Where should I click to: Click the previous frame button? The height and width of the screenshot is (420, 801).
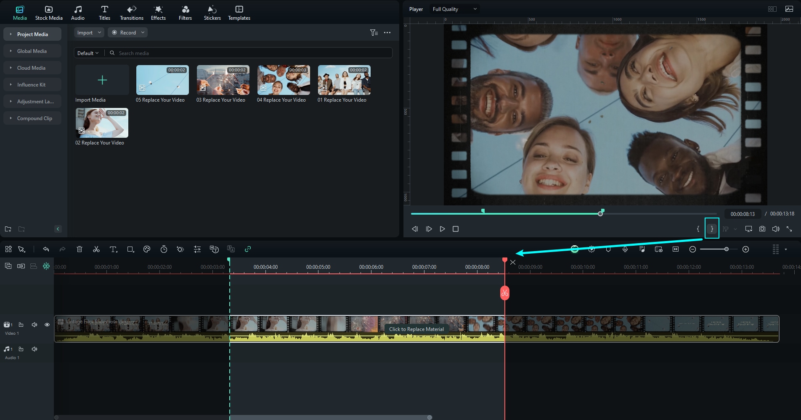pos(415,229)
